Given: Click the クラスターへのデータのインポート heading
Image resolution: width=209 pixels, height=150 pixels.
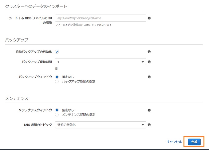Looking at the screenshot, I should (36, 6).
